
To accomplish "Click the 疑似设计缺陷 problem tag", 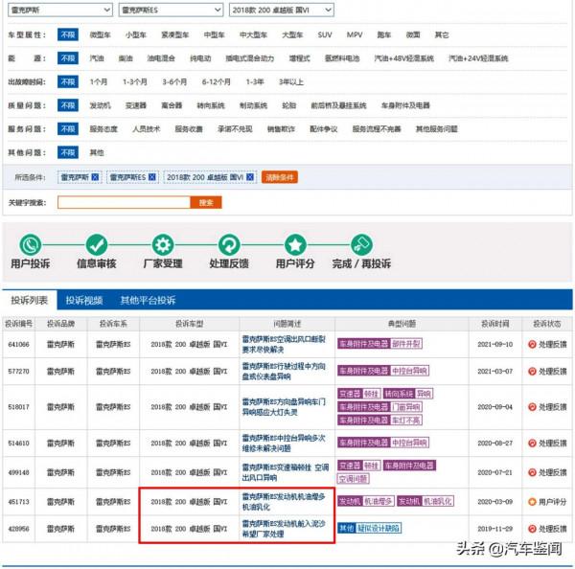I will (x=379, y=528).
